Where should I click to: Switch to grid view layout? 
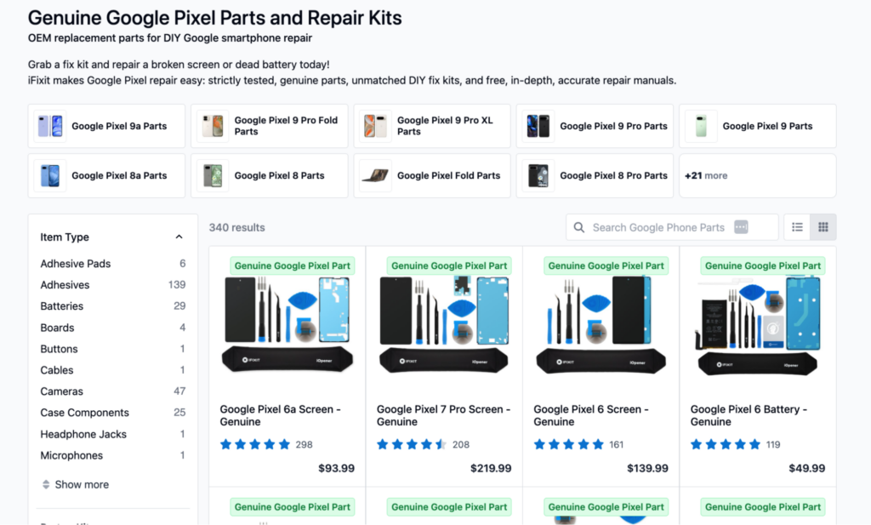(x=823, y=227)
